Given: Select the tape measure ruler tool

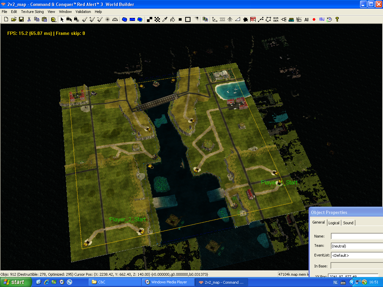Looking at the screenshot, I should coord(54,19).
